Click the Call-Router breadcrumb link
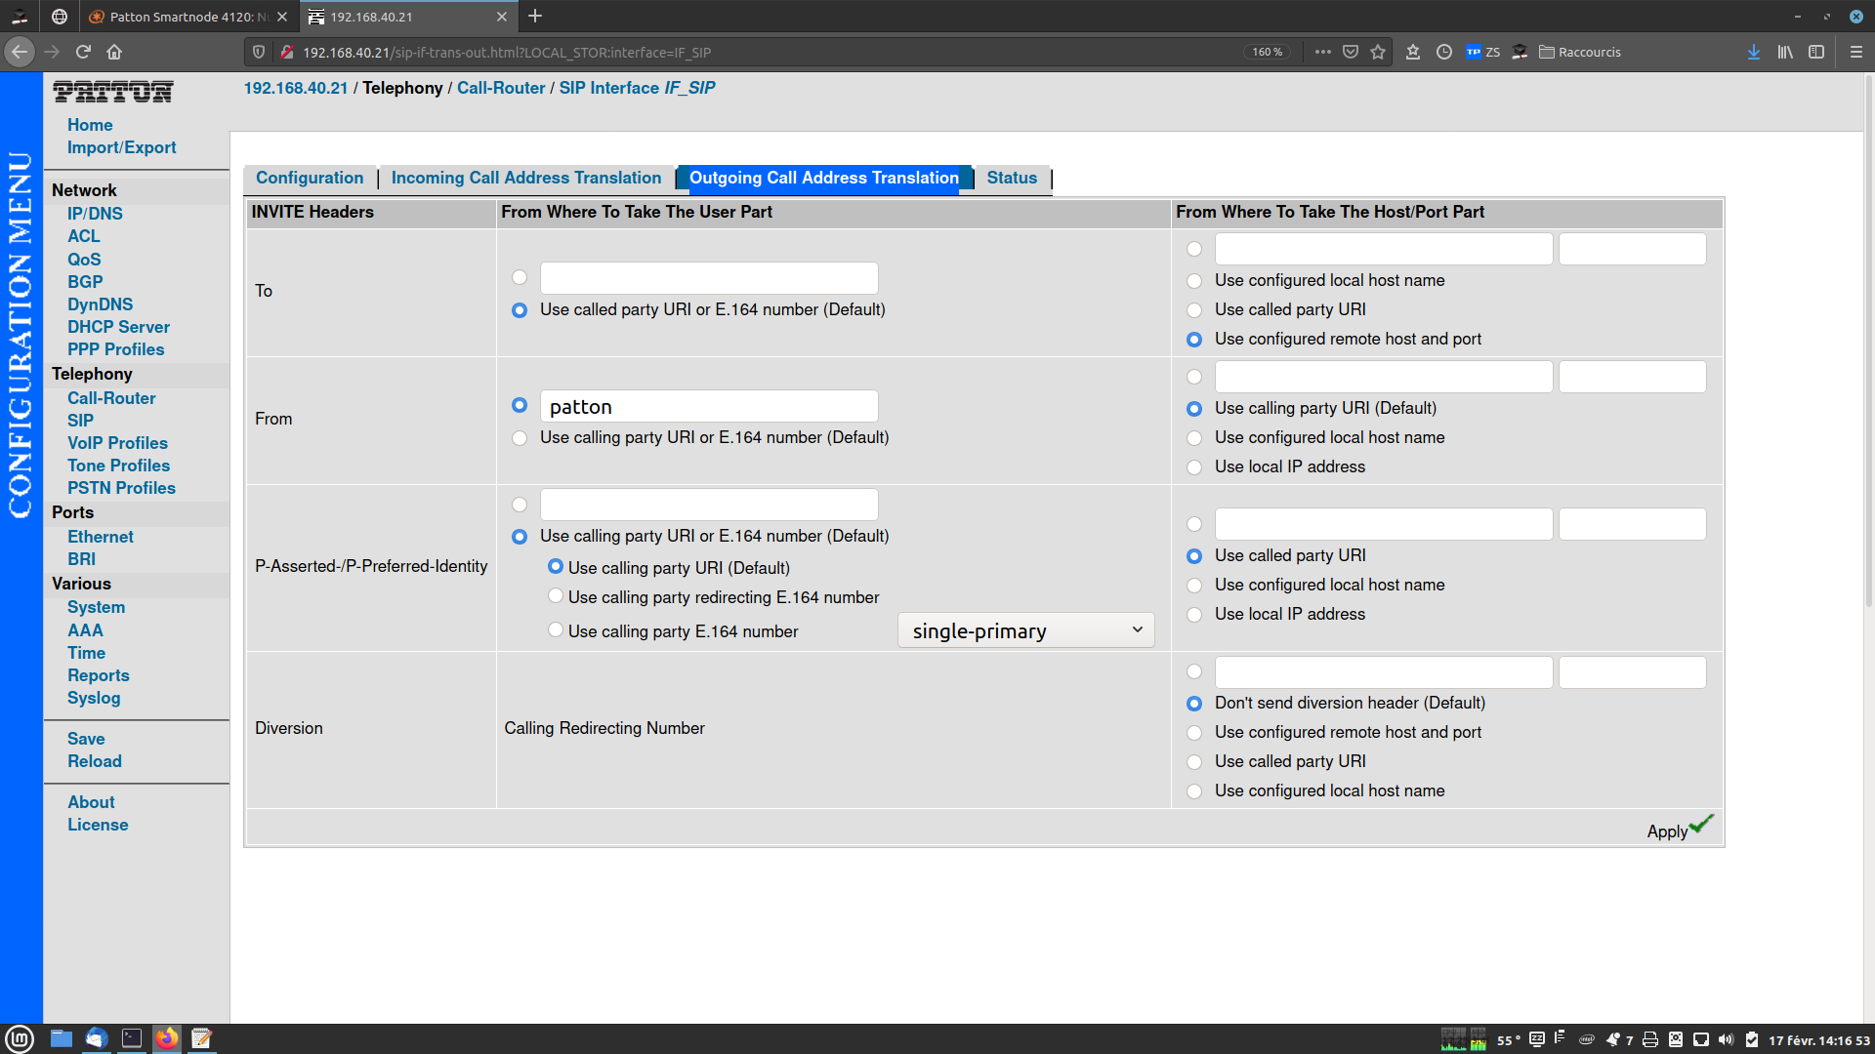 pyautogui.click(x=501, y=88)
